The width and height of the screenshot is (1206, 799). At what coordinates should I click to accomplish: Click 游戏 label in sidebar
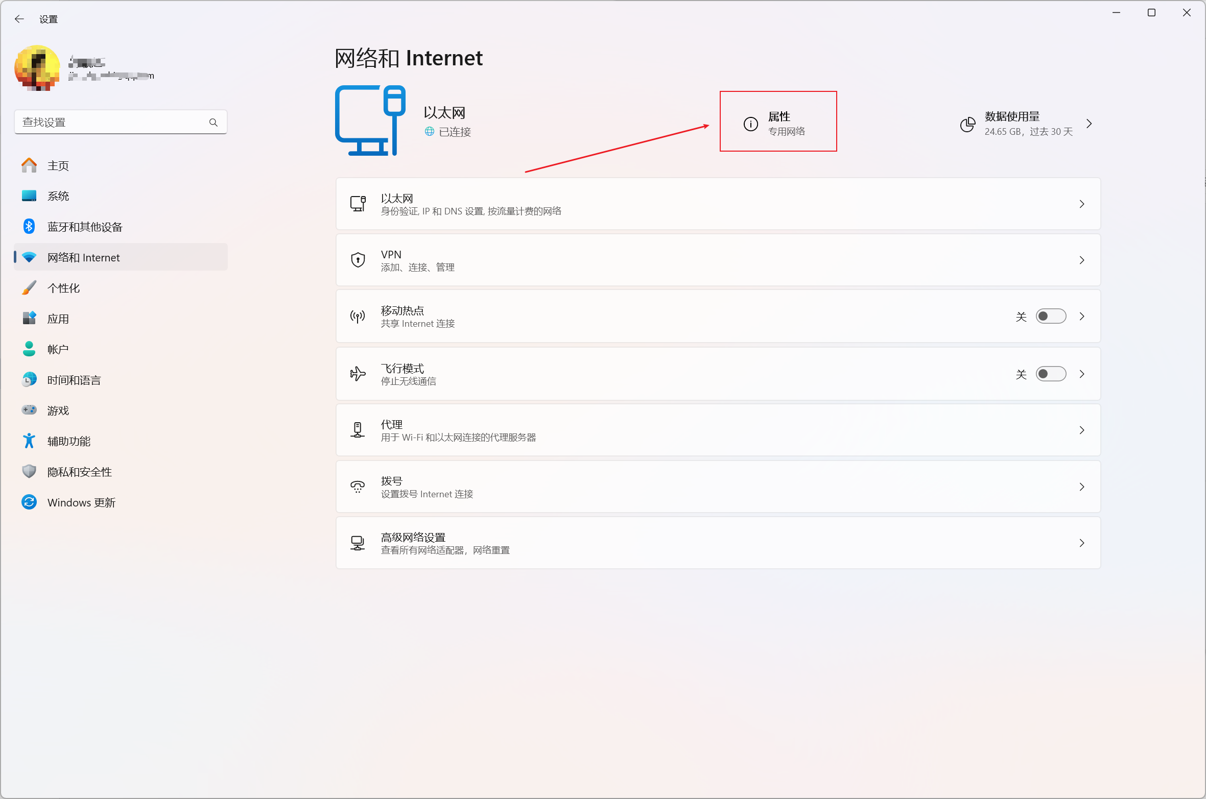58,410
